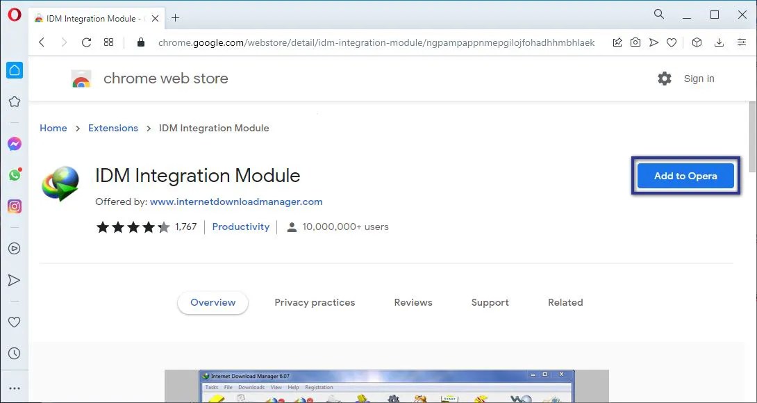The width and height of the screenshot is (757, 403).
Task: Take a snapshot with camera icon
Action: [x=635, y=42]
